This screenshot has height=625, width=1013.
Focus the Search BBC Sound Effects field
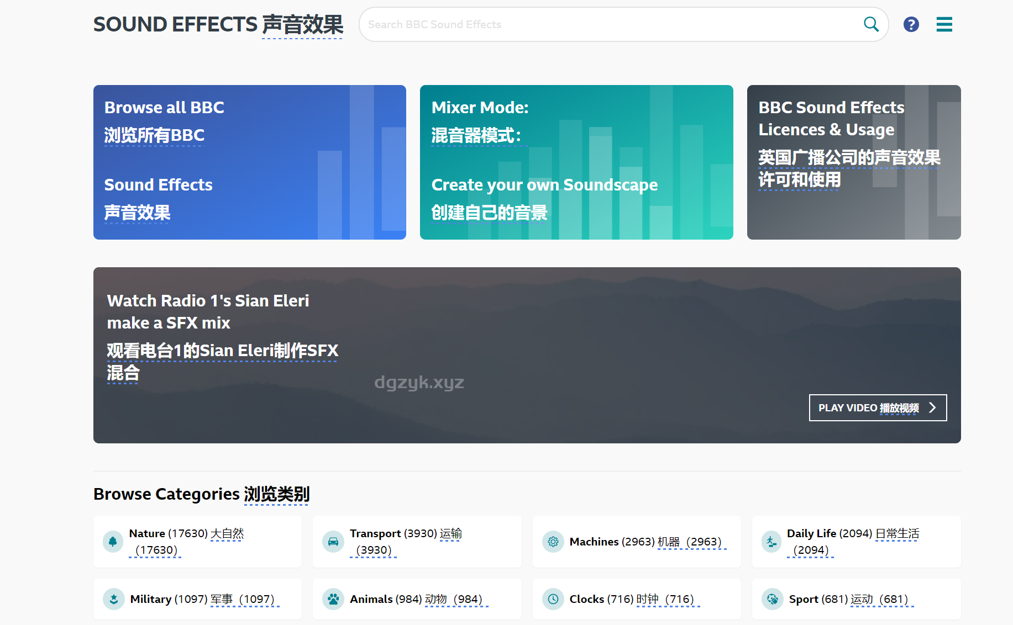pyautogui.click(x=623, y=24)
